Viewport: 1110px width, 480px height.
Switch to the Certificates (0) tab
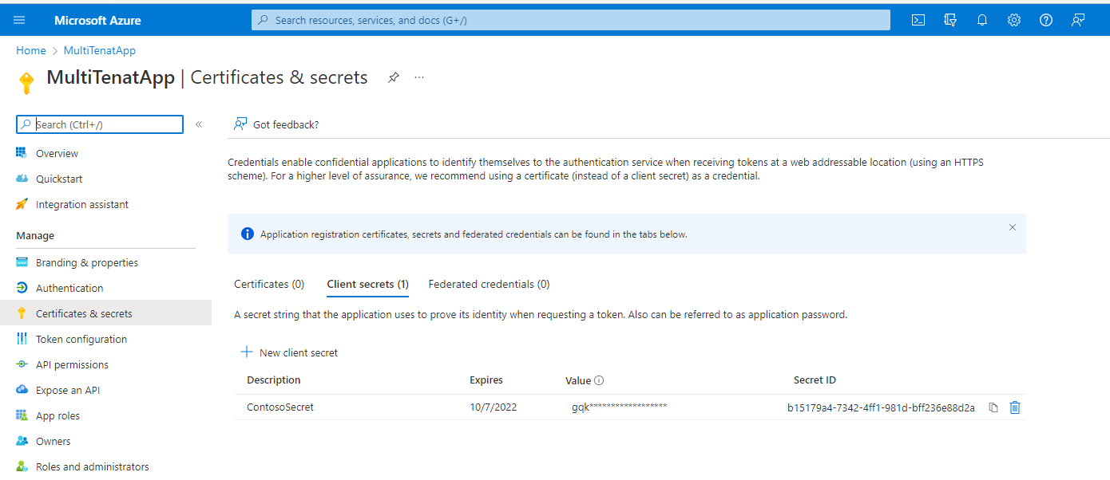pos(269,284)
